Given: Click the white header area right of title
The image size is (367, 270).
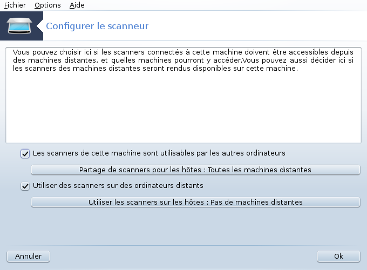Looking at the screenshot, I should click(257, 26).
